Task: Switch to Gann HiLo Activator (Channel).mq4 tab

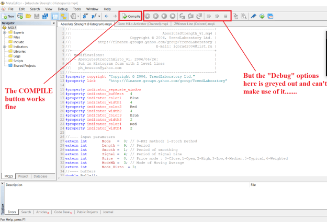Action: [143, 24]
